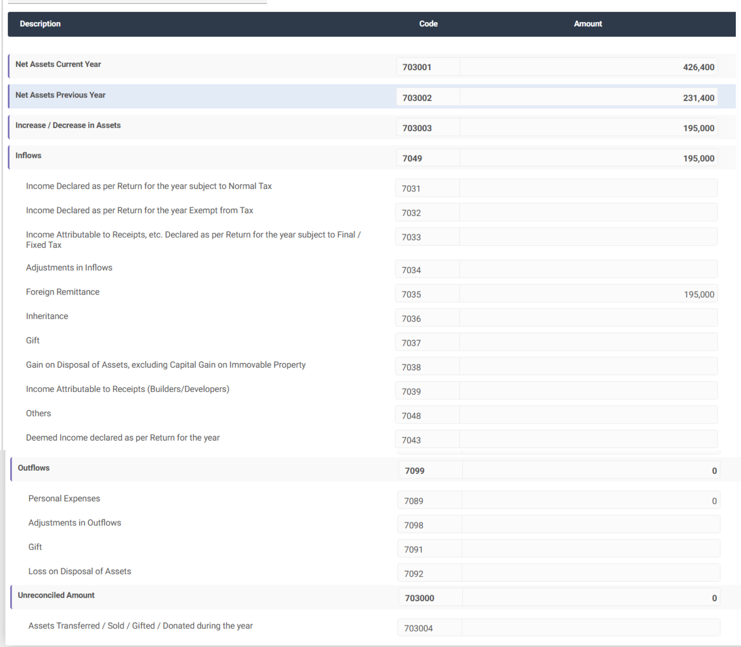This screenshot has height=647, width=741.
Task: Click the Adjustments in Outflows amount field
Action: (x=591, y=524)
